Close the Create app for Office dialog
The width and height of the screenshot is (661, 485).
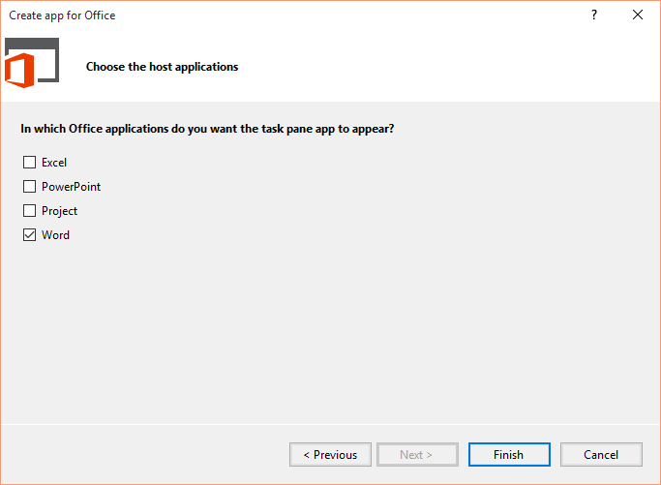pyautogui.click(x=638, y=15)
